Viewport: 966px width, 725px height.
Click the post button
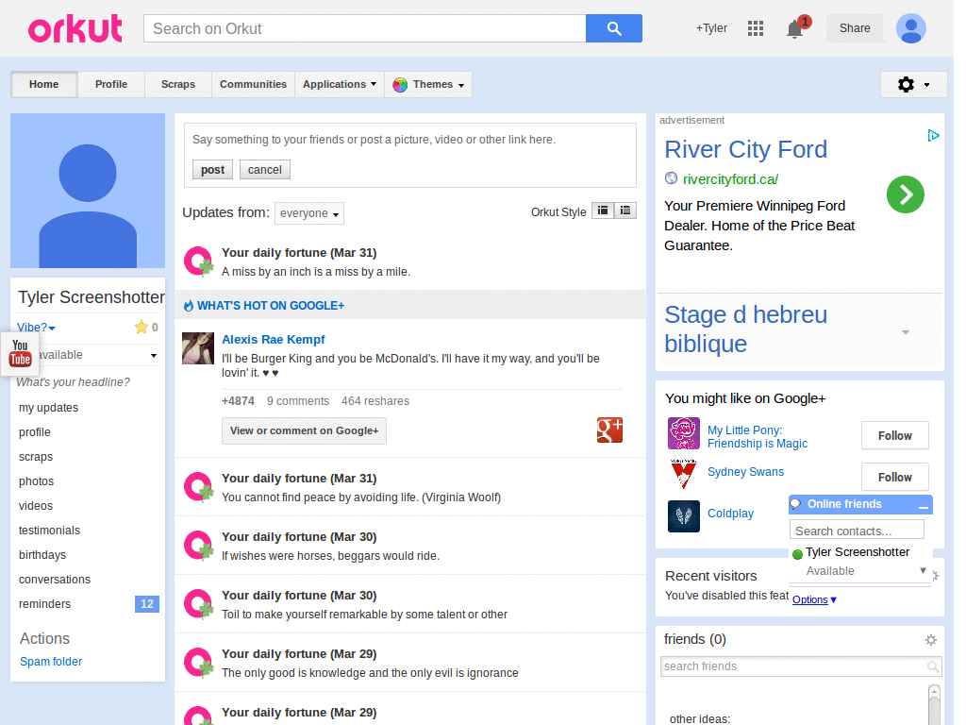[x=212, y=170]
